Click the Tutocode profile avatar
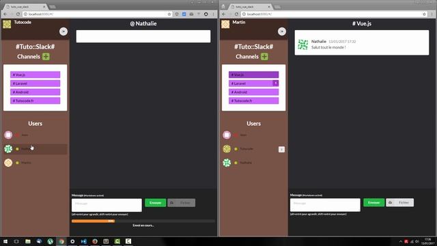The width and height of the screenshot is (437, 246). (x=7, y=25)
